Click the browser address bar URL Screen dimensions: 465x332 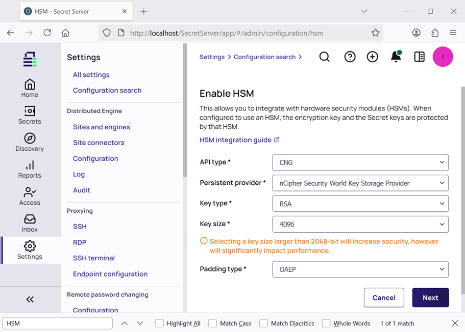227,33
